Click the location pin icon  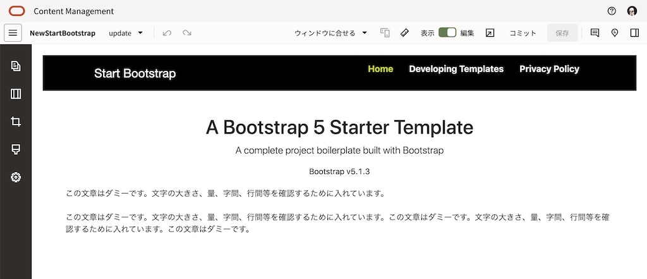615,33
